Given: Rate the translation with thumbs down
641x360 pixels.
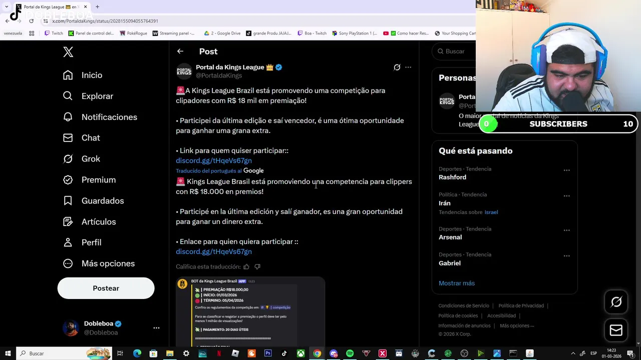Looking at the screenshot, I should tap(257, 266).
